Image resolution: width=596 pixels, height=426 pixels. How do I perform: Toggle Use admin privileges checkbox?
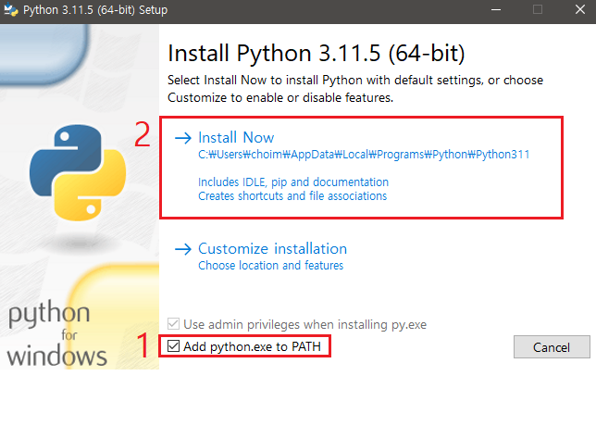173,324
